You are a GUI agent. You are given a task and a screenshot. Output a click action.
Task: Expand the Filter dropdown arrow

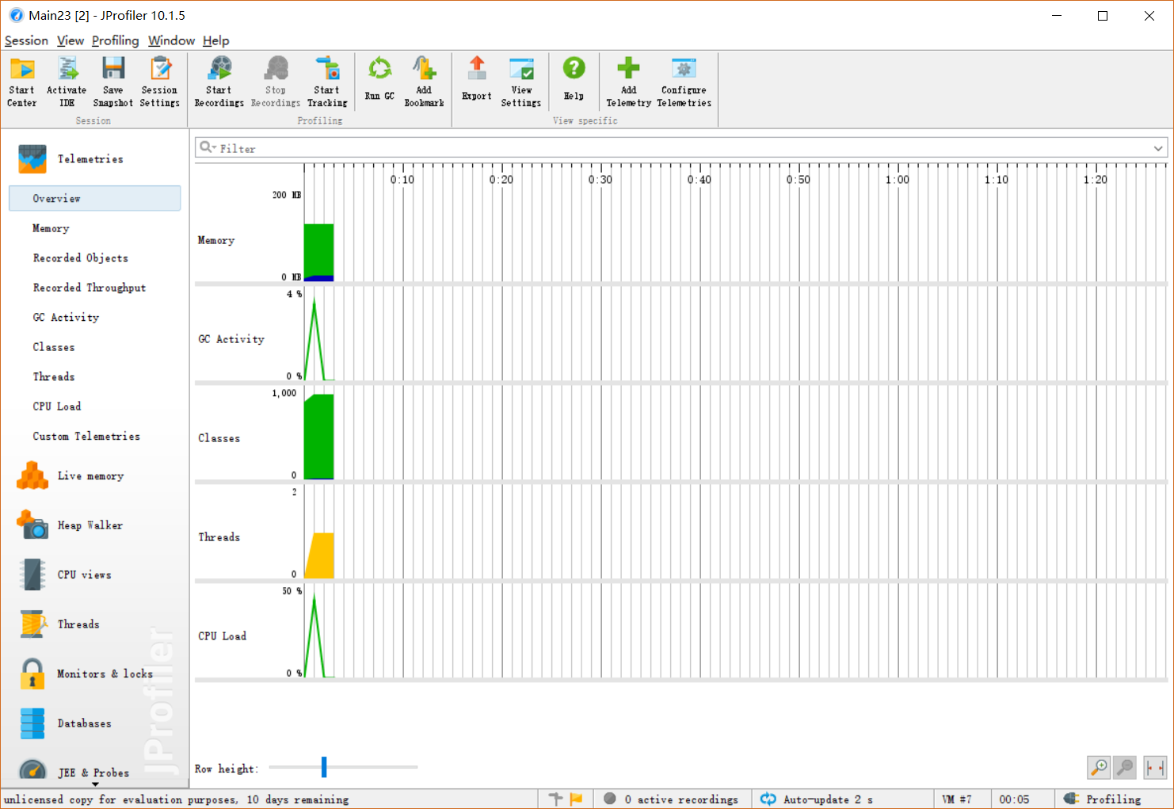1158,148
